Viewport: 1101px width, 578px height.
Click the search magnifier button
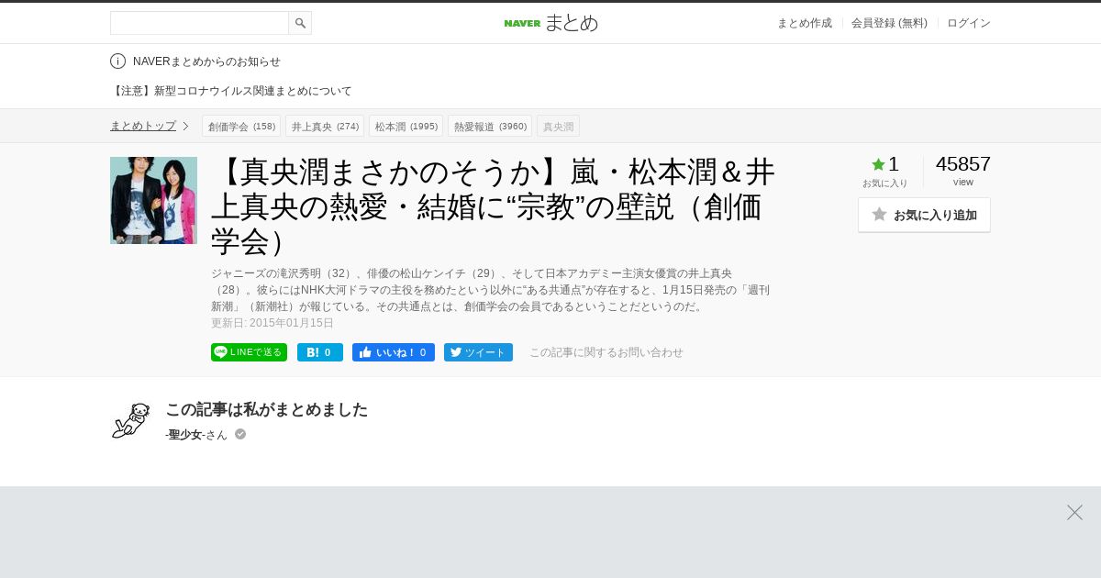tap(300, 23)
